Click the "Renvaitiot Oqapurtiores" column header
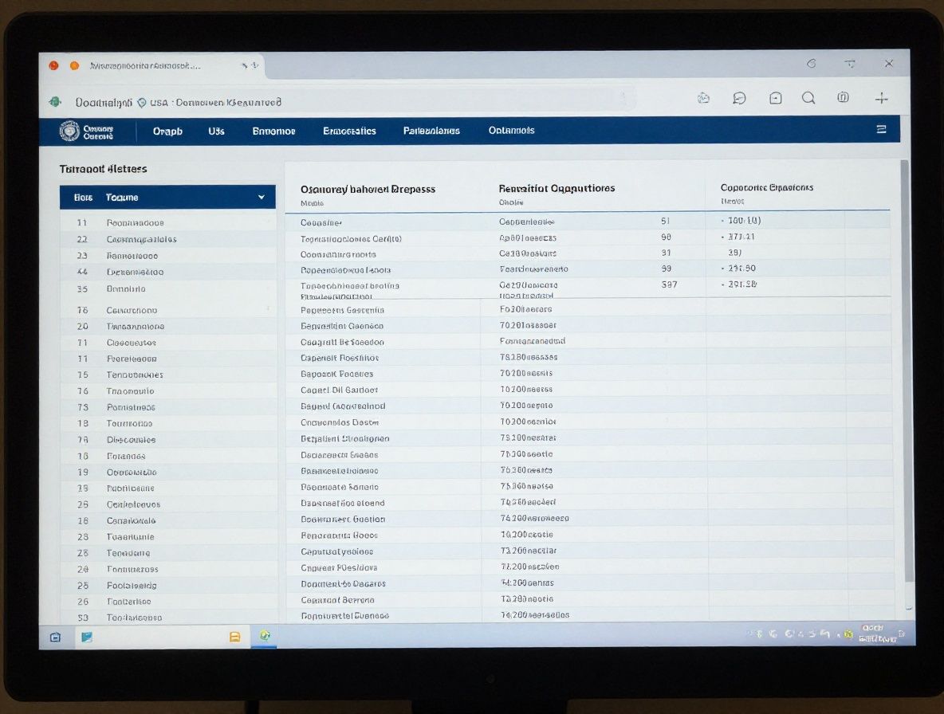Screen dimensions: 944x714 click(x=557, y=189)
